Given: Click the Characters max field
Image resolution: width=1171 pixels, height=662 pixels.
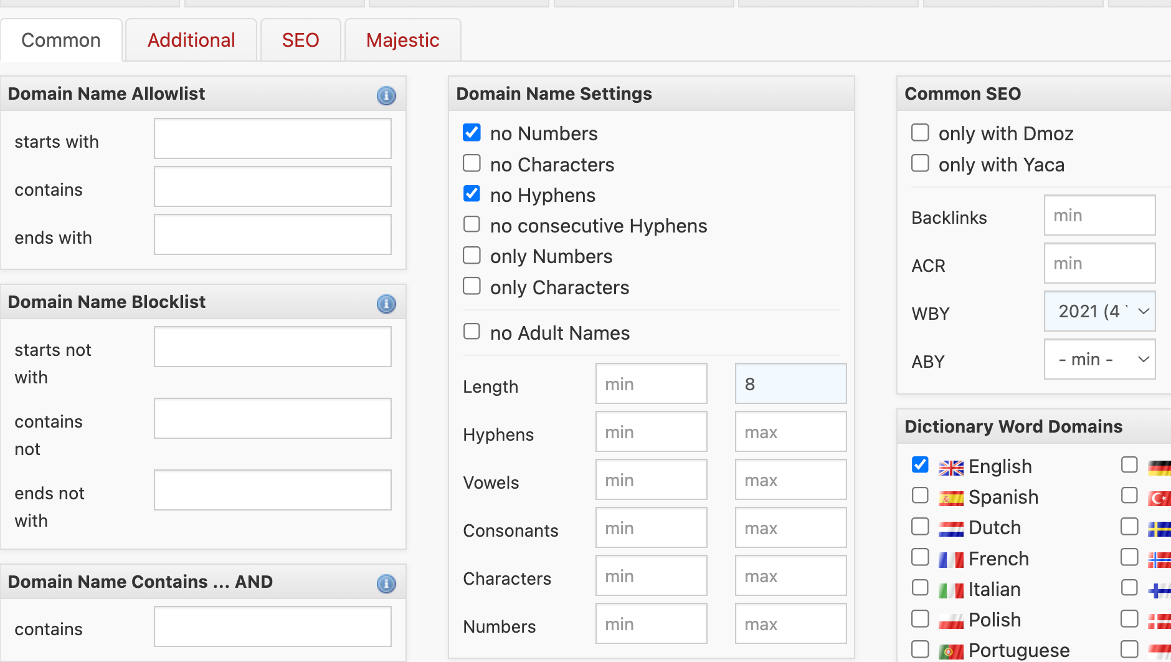Looking at the screenshot, I should point(791,575).
